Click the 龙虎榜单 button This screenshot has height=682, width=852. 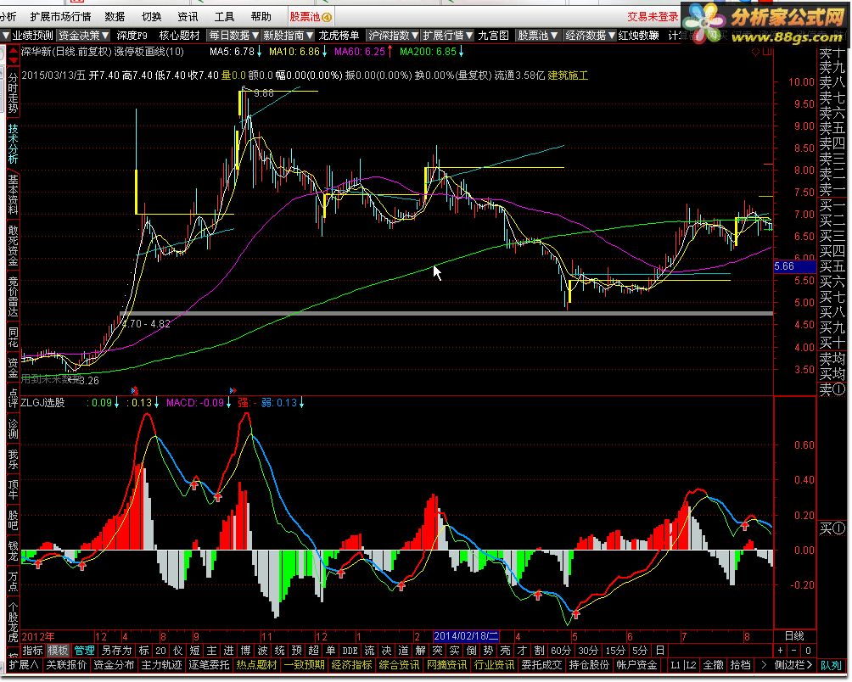click(x=339, y=36)
